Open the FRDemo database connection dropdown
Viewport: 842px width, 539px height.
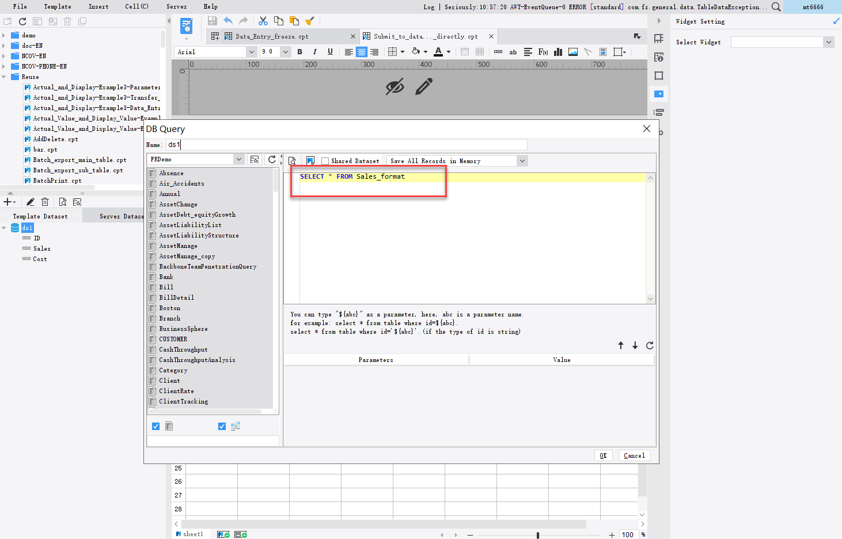tap(238, 159)
